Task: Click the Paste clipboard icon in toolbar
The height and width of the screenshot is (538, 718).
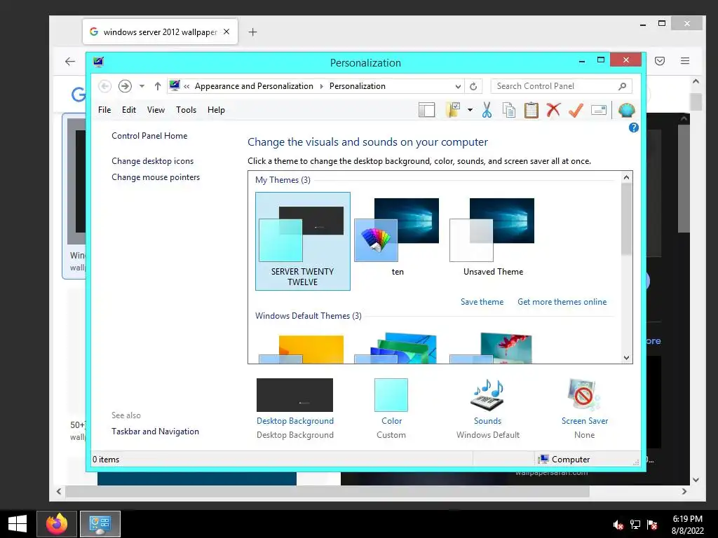Action: click(531, 110)
